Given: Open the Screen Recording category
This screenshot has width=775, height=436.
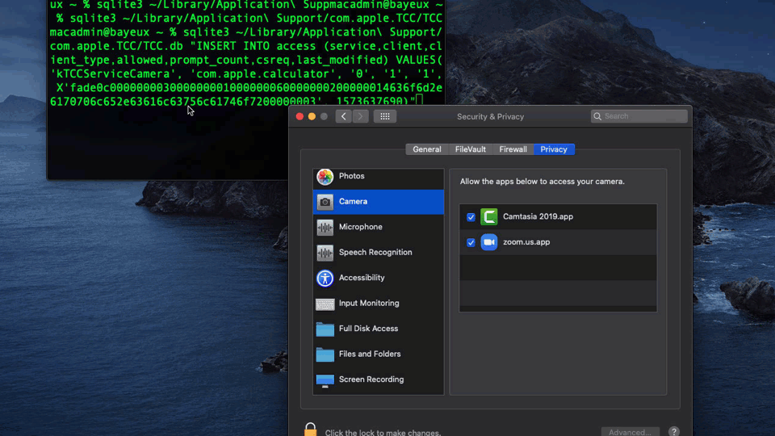Looking at the screenshot, I should pos(371,379).
